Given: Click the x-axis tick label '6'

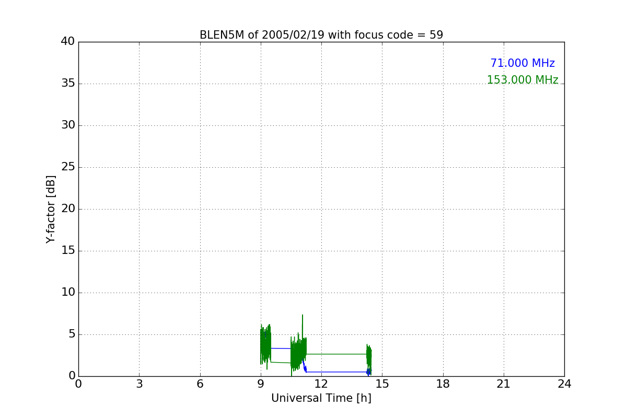Looking at the screenshot, I should 200,384.
